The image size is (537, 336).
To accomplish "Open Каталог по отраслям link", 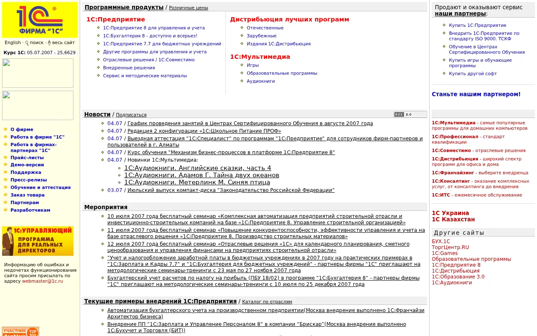I will 267,302.
